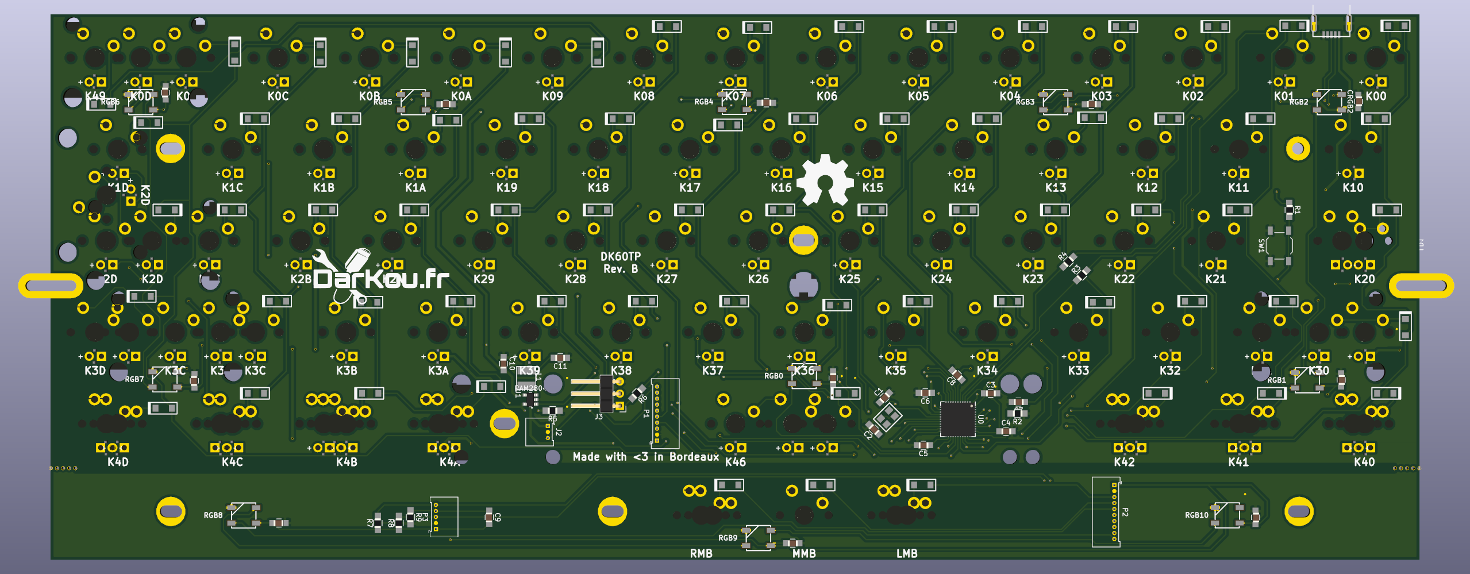Select the RGB8 LED footprint
Screen dimensions: 1470x574
point(244,515)
